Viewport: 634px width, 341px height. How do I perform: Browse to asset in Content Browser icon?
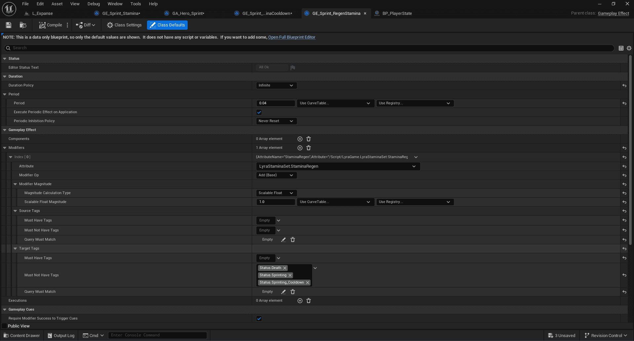(x=23, y=25)
